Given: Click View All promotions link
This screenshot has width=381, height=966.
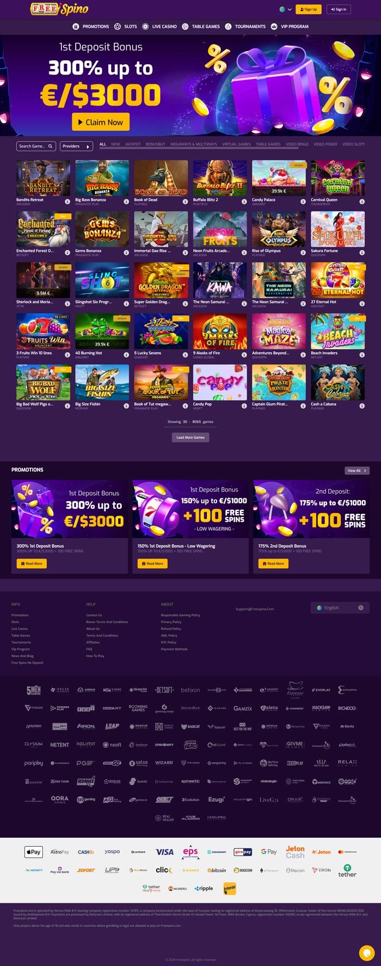Looking at the screenshot, I should [x=357, y=471].
